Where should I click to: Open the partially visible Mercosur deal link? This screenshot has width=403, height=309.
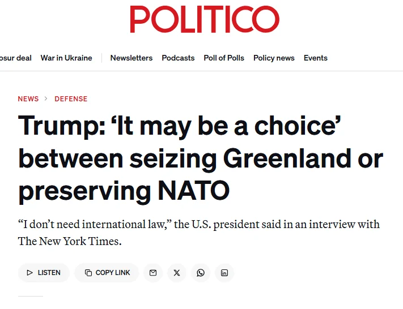16,58
